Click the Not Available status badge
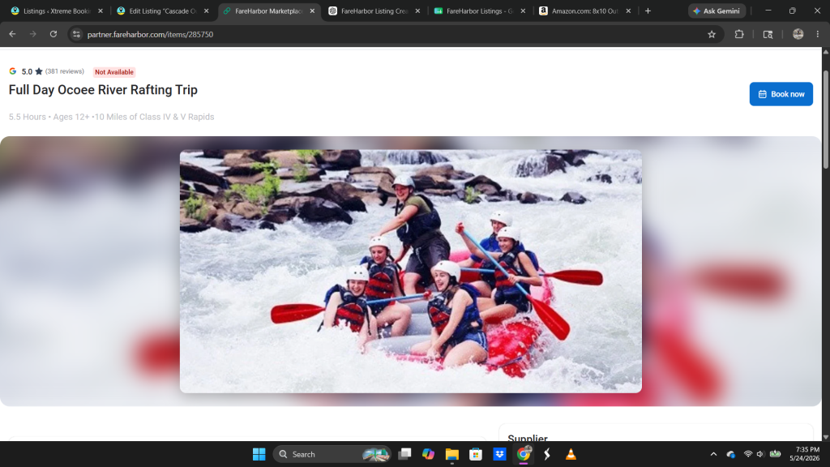 click(x=114, y=72)
